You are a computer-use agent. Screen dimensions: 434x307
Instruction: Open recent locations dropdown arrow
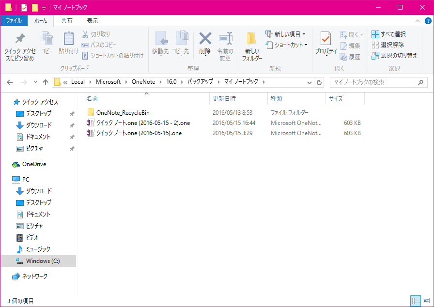(x=35, y=82)
